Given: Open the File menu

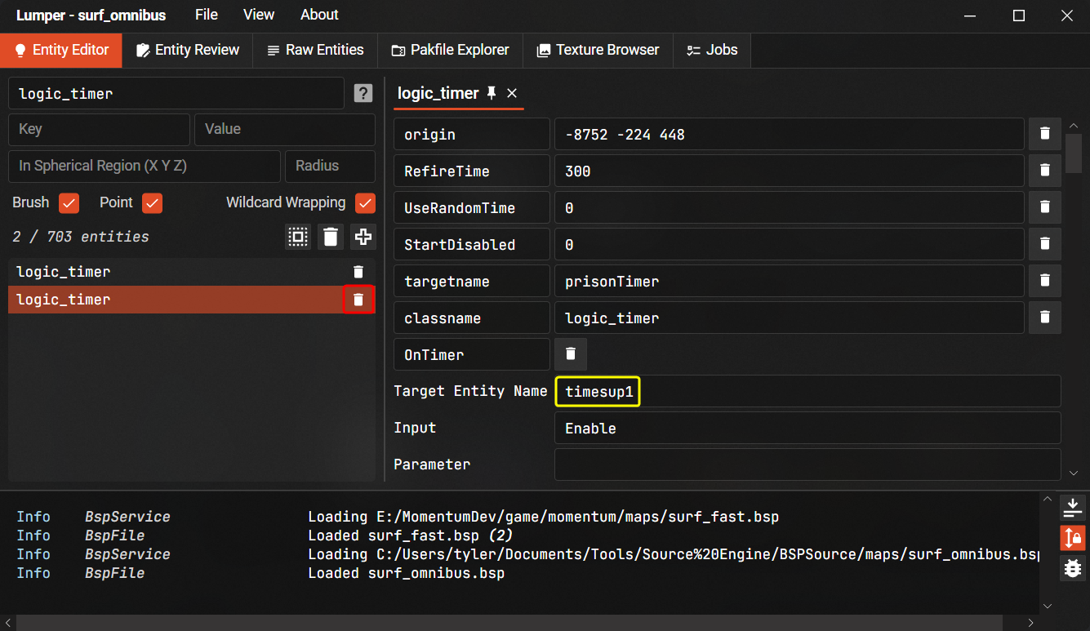Looking at the screenshot, I should tap(207, 15).
